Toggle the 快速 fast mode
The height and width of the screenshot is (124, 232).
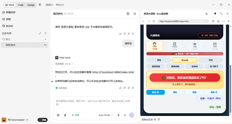(75, 115)
